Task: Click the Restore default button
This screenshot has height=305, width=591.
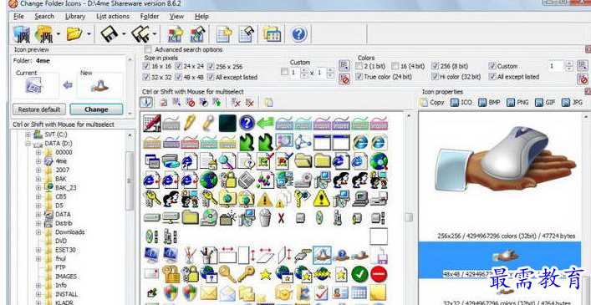Action: (39, 109)
